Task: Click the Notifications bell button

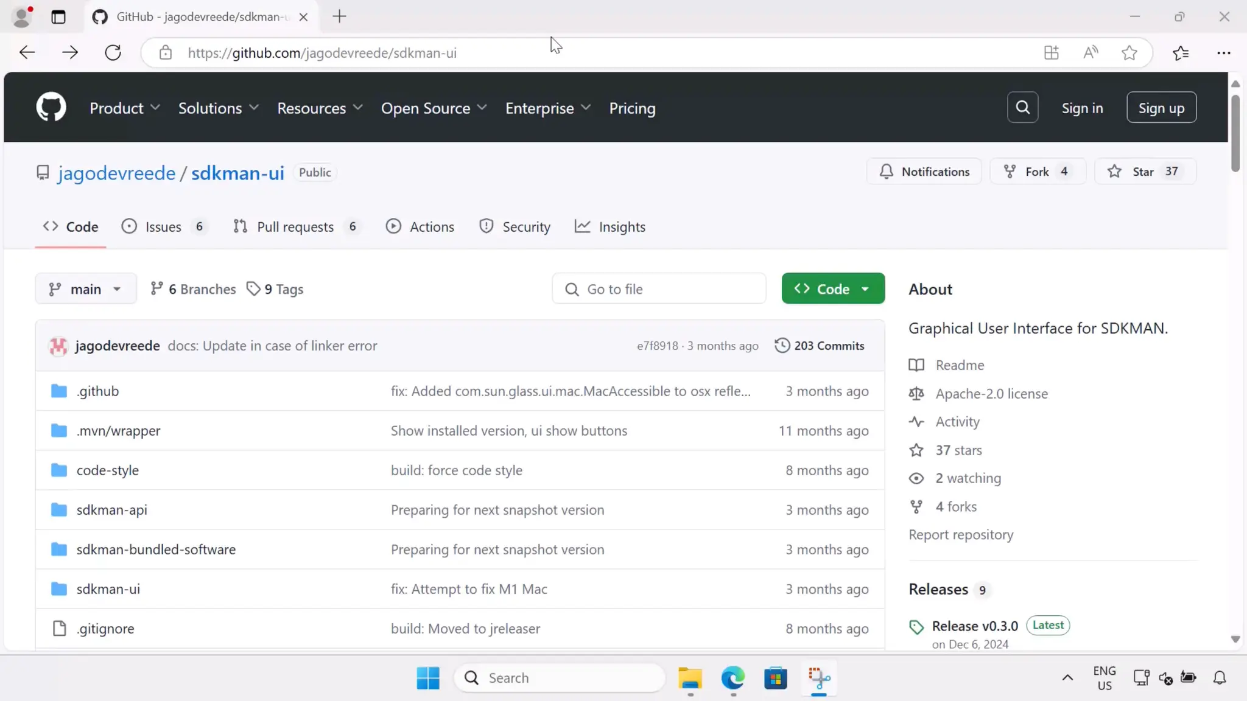Action: [x=924, y=172]
